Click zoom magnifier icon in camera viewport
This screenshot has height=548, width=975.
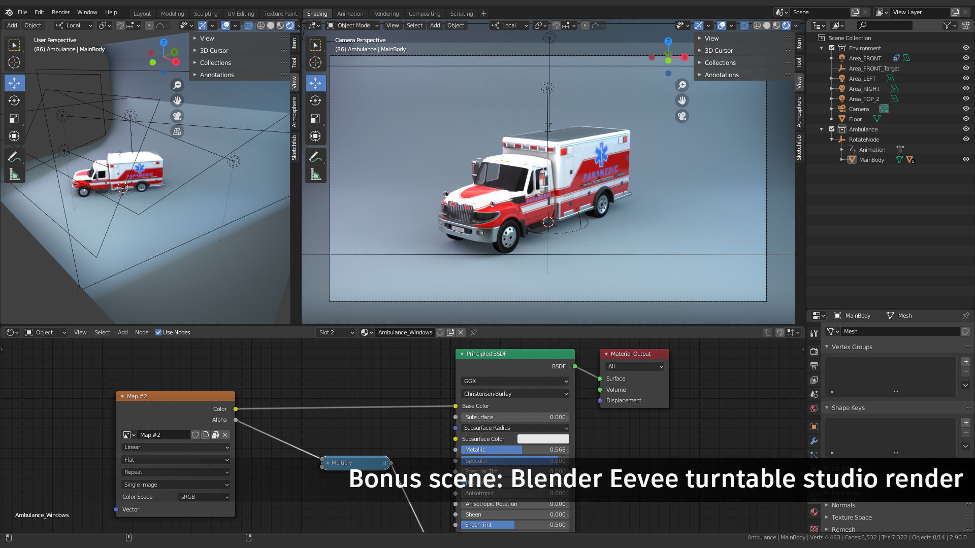[x=682, y=85]
